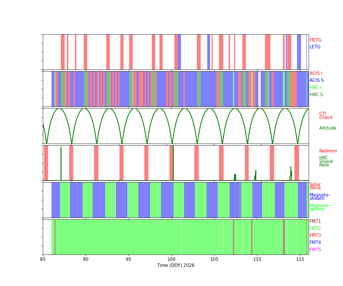The width and height of the screenshot is (343, 286).
Task: Click the red Solar Wind label
Action: click(x=315, y=186)
